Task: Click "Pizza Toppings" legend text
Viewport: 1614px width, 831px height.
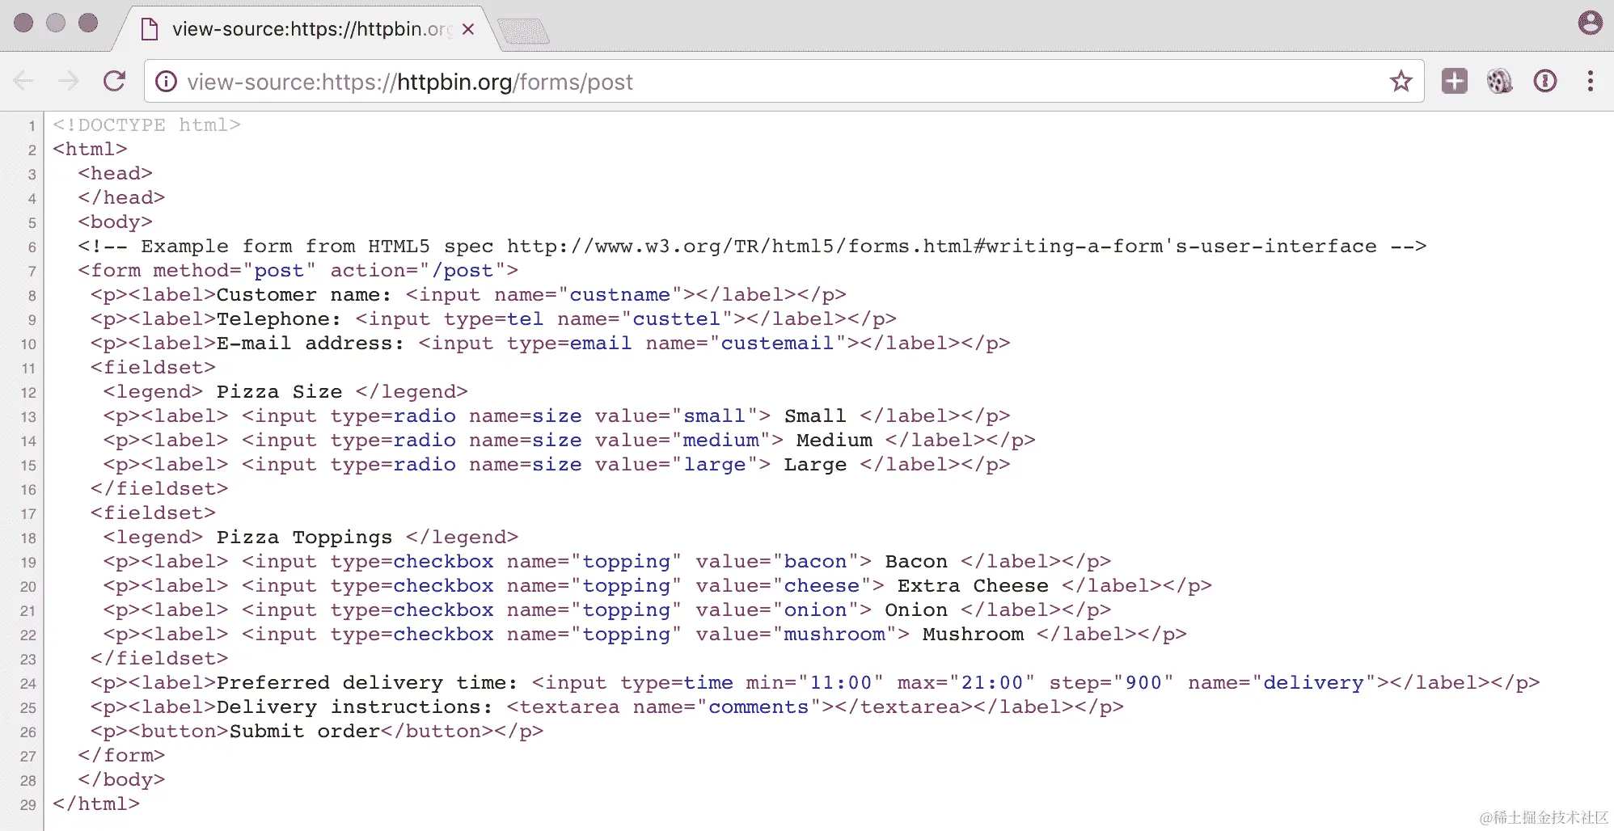Action: [304, 538]
